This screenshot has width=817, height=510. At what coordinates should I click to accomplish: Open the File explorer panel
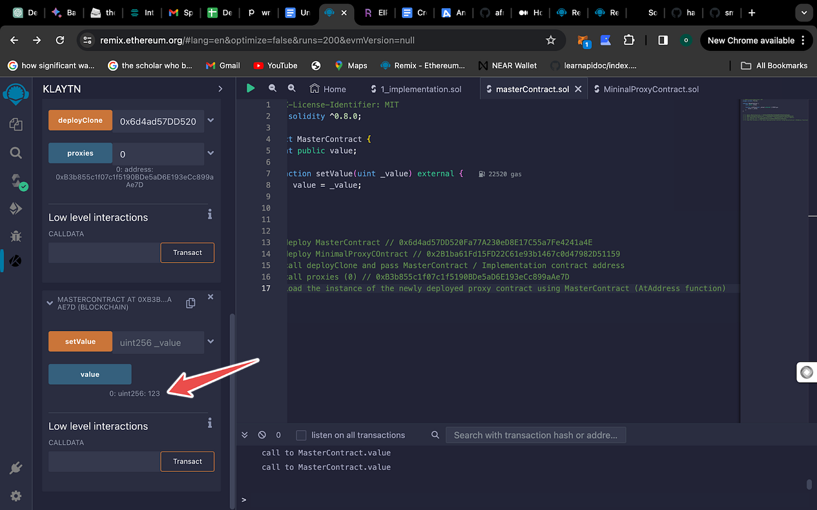coord(16,124)
